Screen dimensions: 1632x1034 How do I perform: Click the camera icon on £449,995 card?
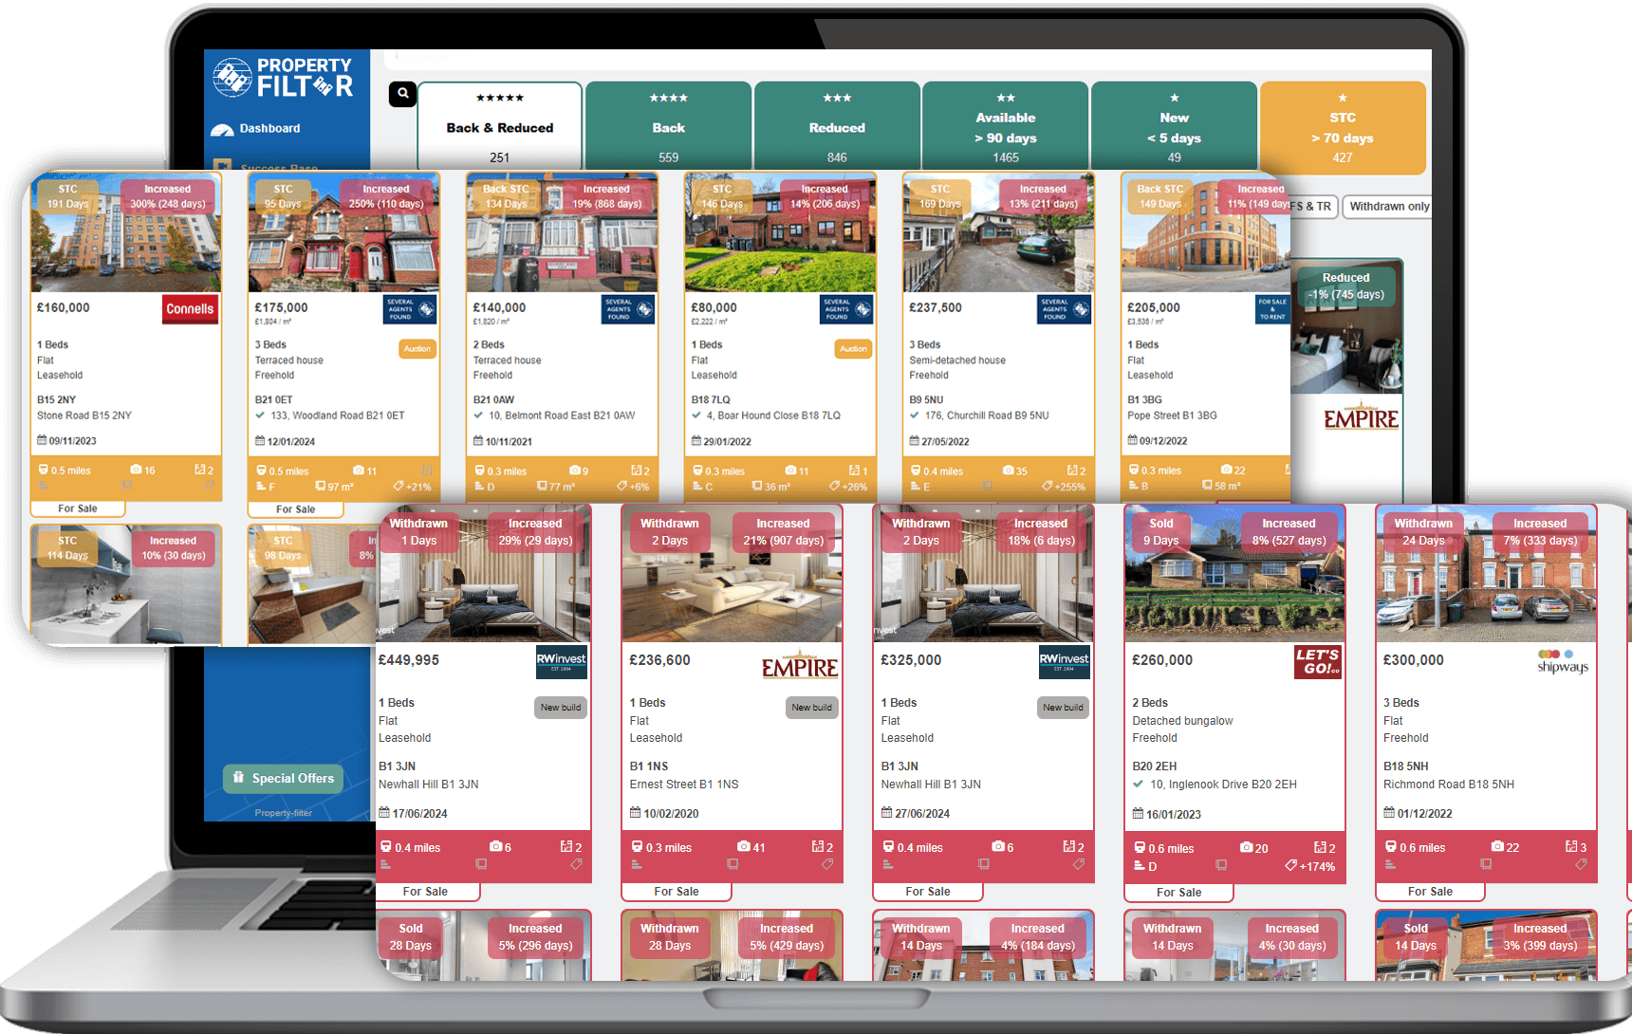[495, 847]
